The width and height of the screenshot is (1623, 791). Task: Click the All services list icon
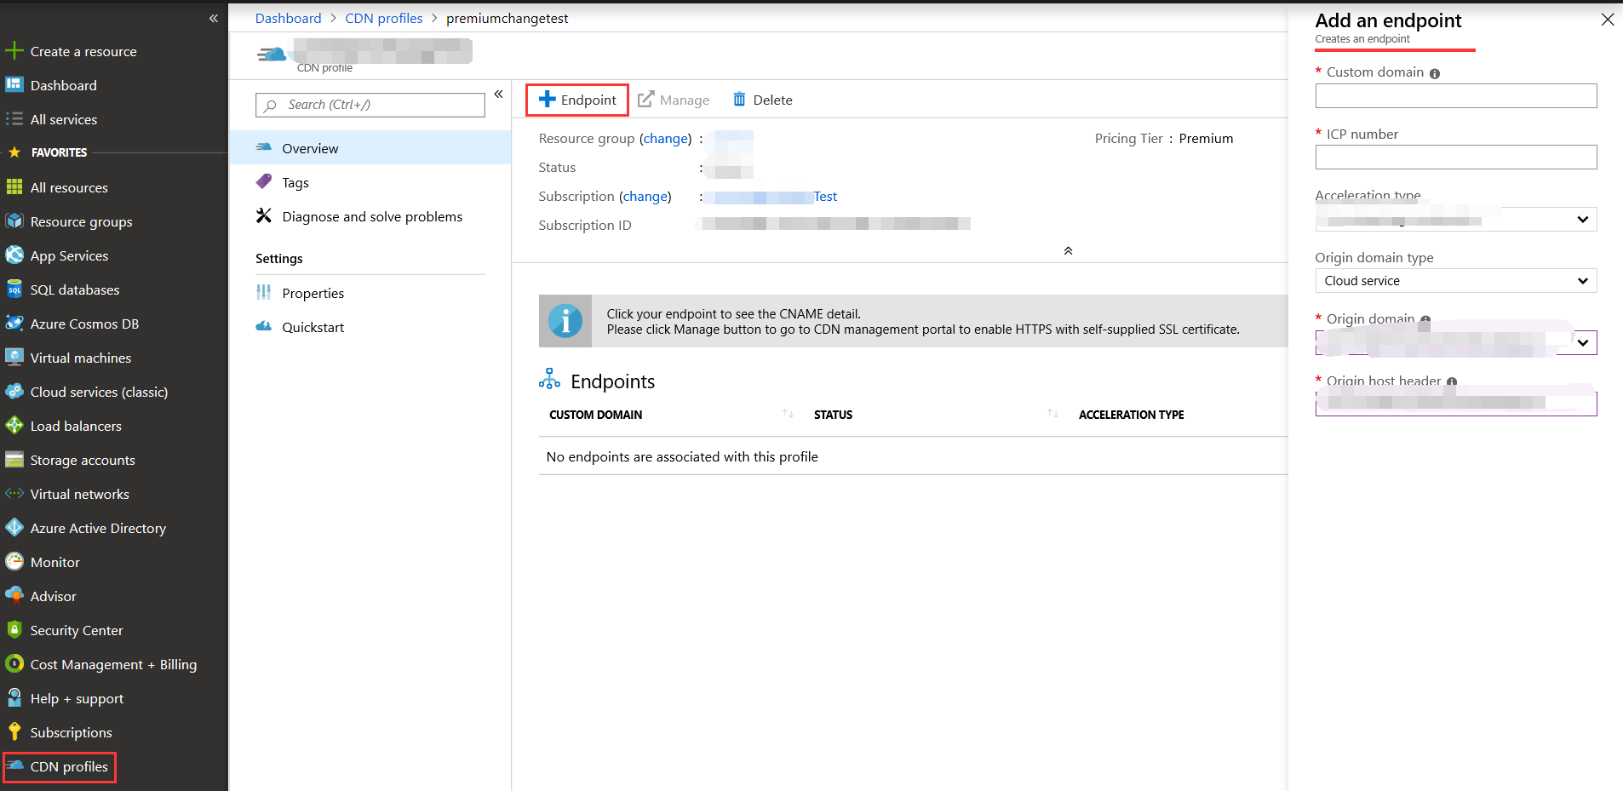pyautogui.click(x=14, y=119)
